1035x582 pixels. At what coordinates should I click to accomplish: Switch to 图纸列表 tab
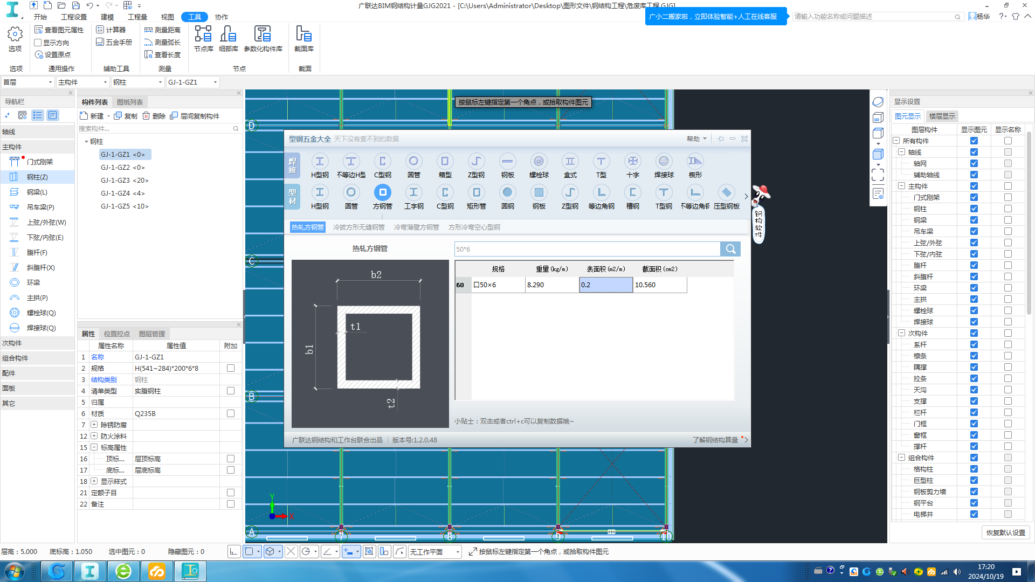coord(130,102)
